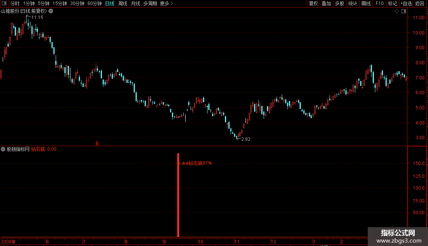Click the 150.0 indicator axis label
428x246 pixels.
419,163
